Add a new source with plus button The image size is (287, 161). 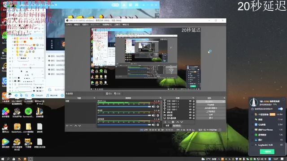(165, 122)
